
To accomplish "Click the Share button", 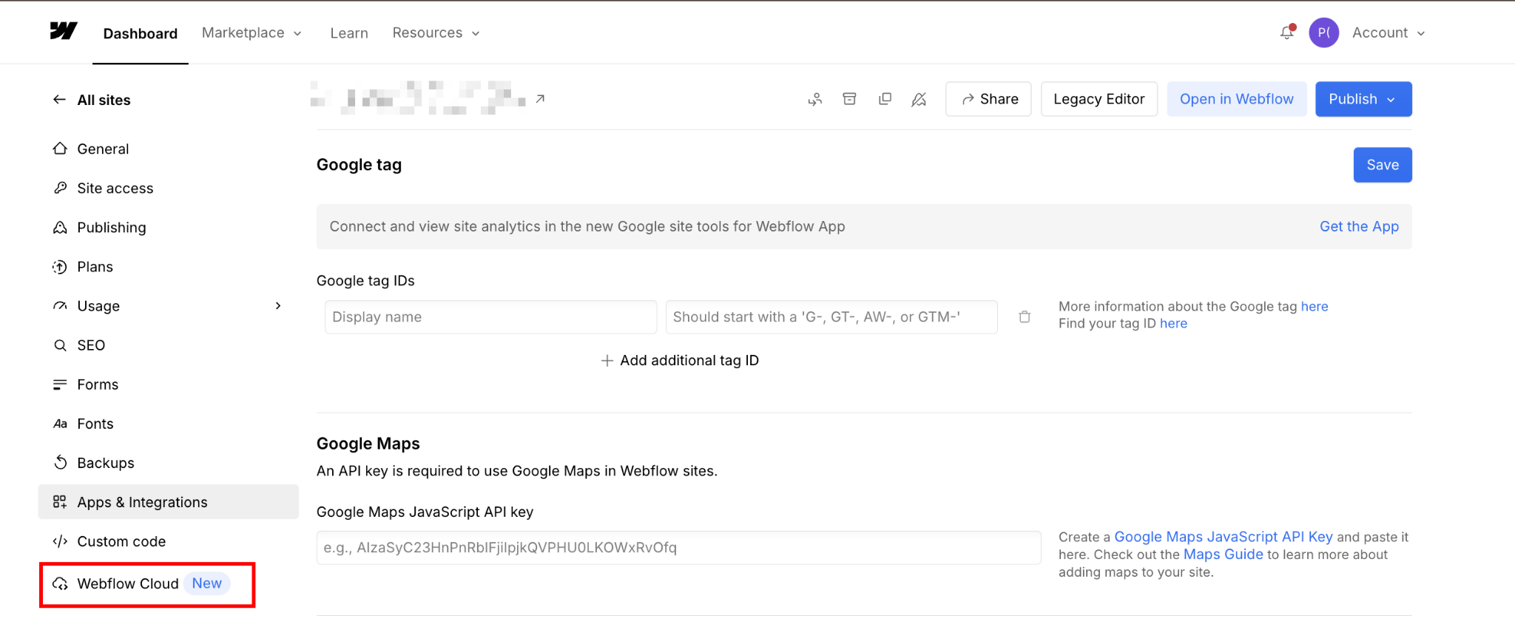I will [988, 99].
